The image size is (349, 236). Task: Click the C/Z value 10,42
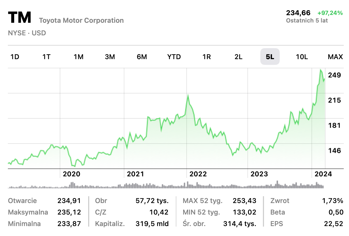click(159, 212)
